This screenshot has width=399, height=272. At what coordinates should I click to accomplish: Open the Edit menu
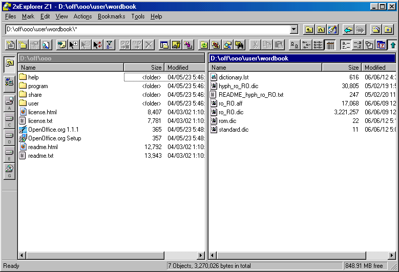(x=45, y=16)
